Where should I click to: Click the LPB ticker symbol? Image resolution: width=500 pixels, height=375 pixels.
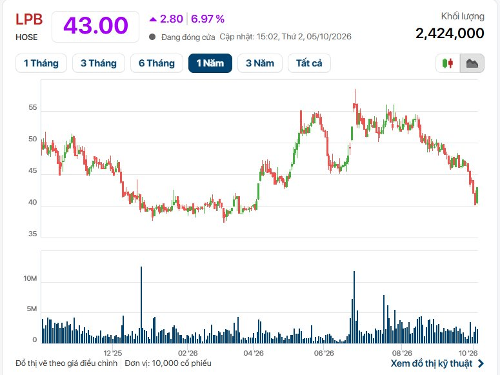(29, 19)
